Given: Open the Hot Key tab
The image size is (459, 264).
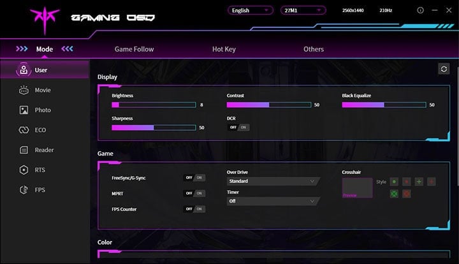Looking at the screenshot, I should click(226, 49).
